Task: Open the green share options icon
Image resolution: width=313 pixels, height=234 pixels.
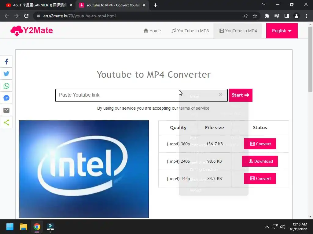Action: (6, 122)
